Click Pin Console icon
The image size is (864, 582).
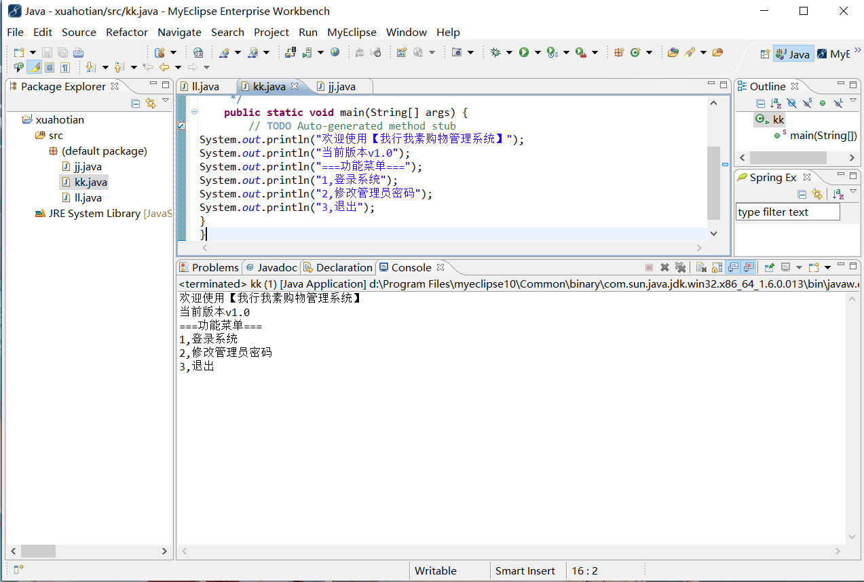click(x=769, y=267)
